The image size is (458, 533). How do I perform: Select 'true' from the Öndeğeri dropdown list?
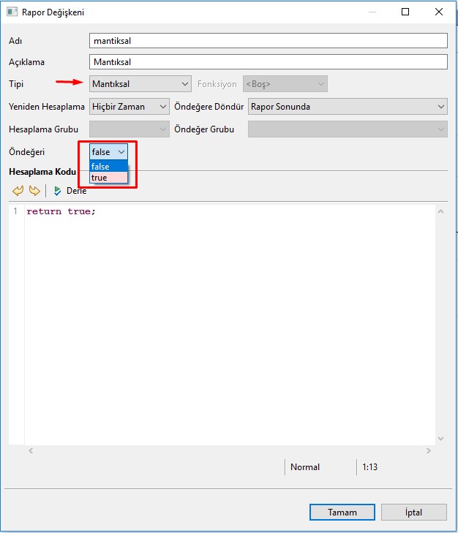point(100,178)
